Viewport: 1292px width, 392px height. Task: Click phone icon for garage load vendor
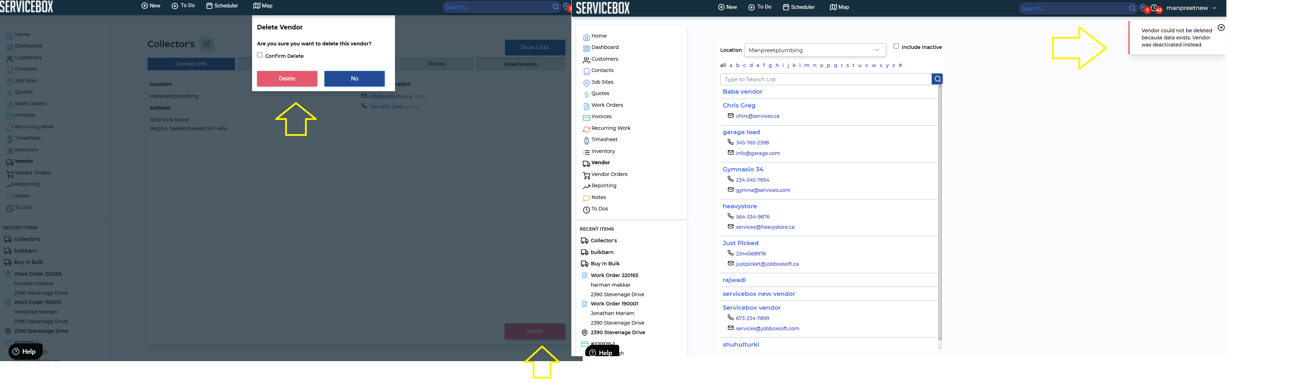coord(730,143)
